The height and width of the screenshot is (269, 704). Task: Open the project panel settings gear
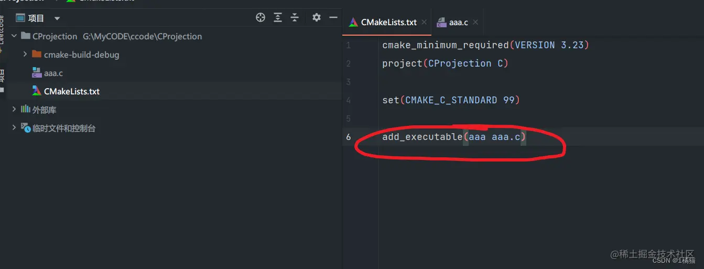pos(316,18)
